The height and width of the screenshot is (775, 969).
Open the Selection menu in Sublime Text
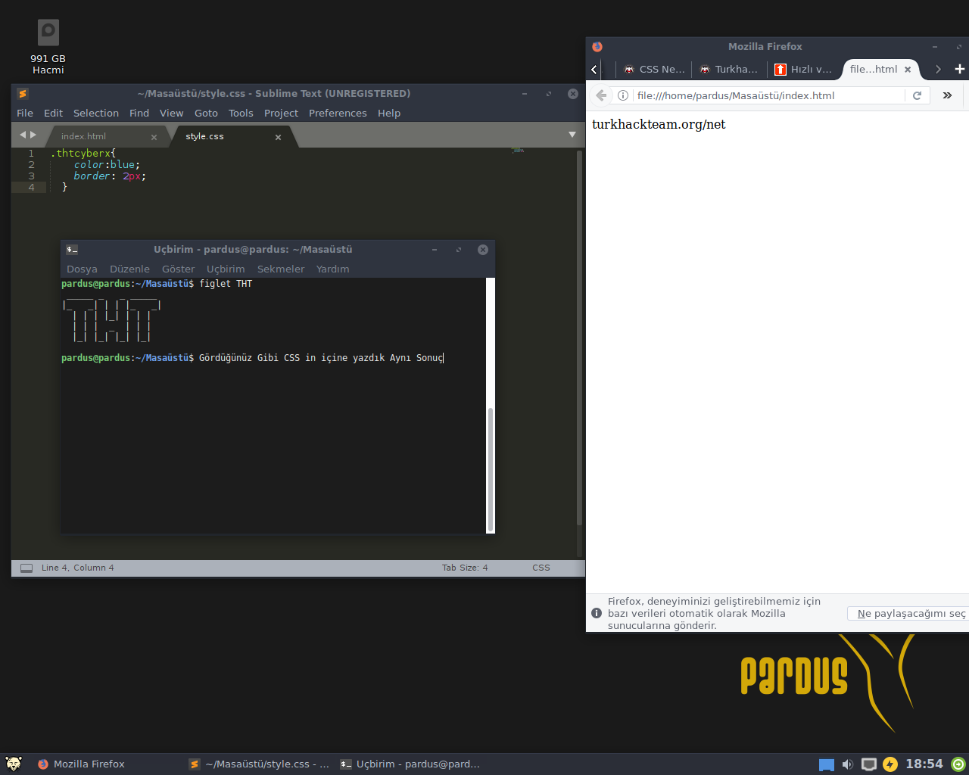tap(96, 113)
